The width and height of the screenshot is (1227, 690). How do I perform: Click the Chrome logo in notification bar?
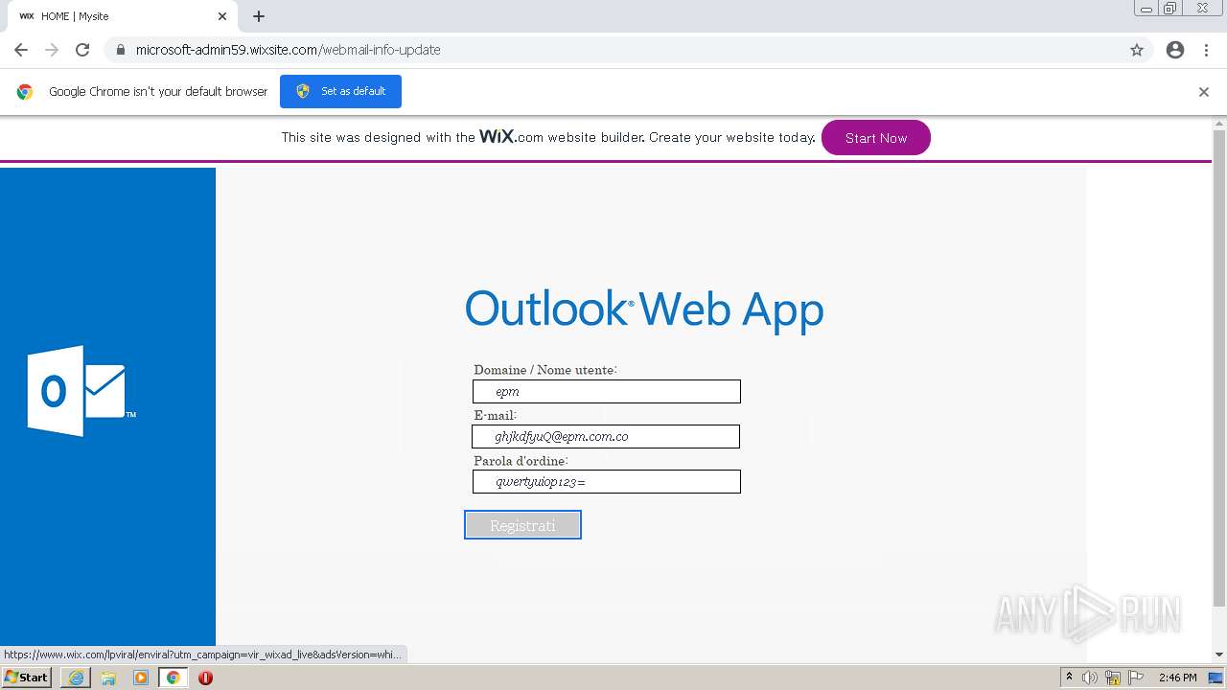tap(25, 92)
